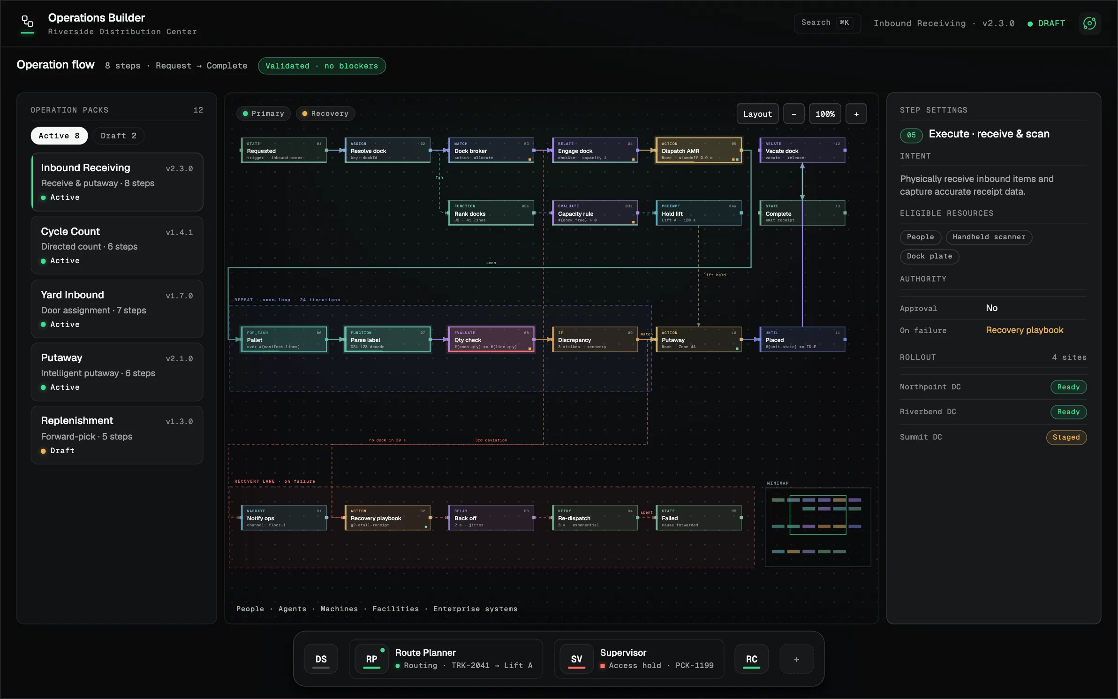This screenshot has height=699, width=1118.
Task: Select the Discrepancy IF node
Action: tap(595, 339)
